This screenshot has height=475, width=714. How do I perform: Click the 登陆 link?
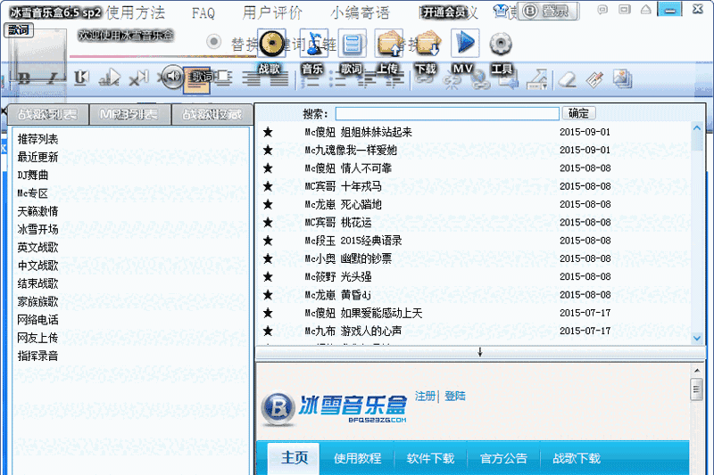pos(455,396)
